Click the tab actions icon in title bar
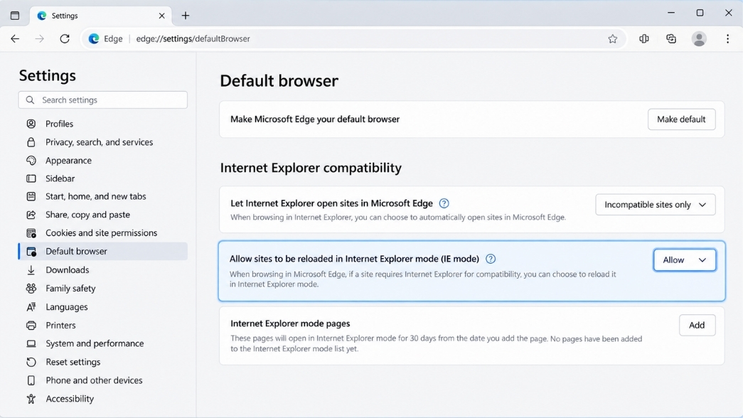743x418 pixels. click(15, 16)
